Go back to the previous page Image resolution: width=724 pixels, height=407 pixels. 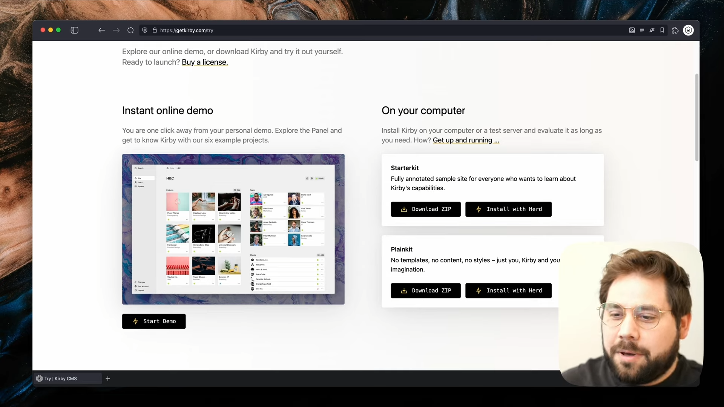tap(101, 30)
